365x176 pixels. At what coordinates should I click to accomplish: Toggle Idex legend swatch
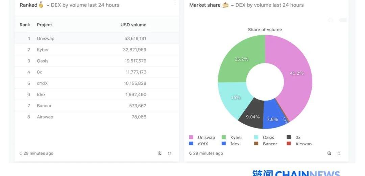click(224, 144)
